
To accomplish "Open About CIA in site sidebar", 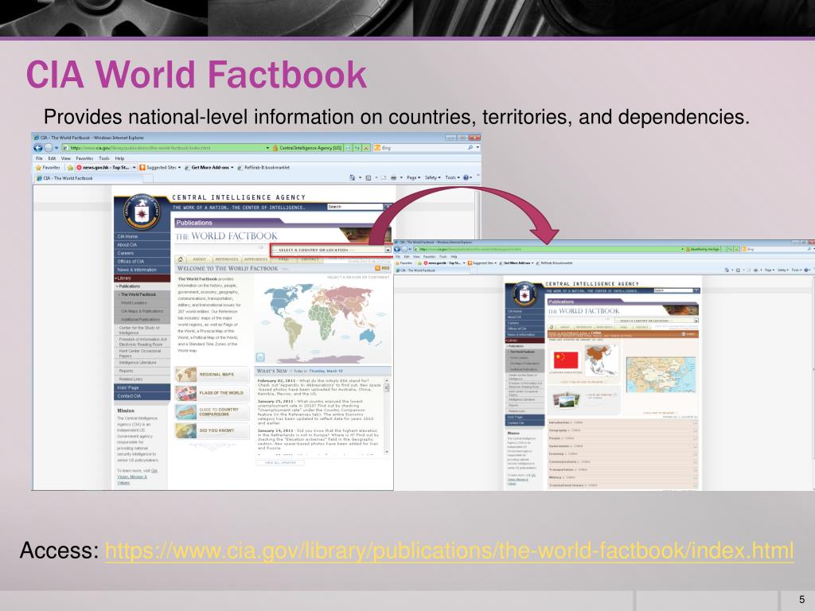I will (x=142, y=245).
